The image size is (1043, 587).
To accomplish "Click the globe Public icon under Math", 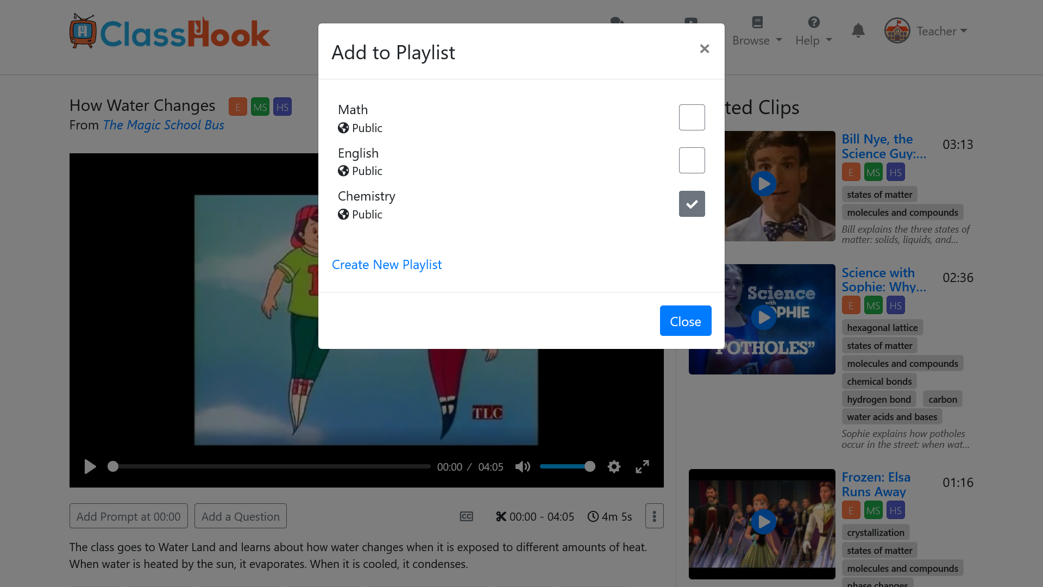I will 343,128.
